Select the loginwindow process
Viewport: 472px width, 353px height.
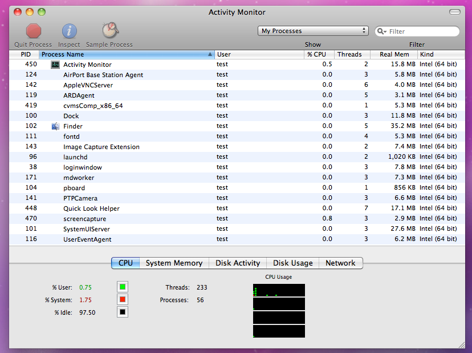click(x=237, y=167)
